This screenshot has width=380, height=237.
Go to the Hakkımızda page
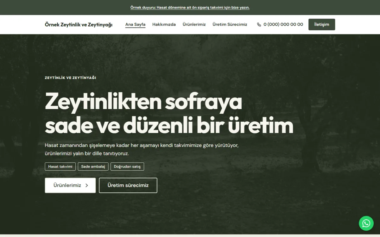[x=164, y=24]
